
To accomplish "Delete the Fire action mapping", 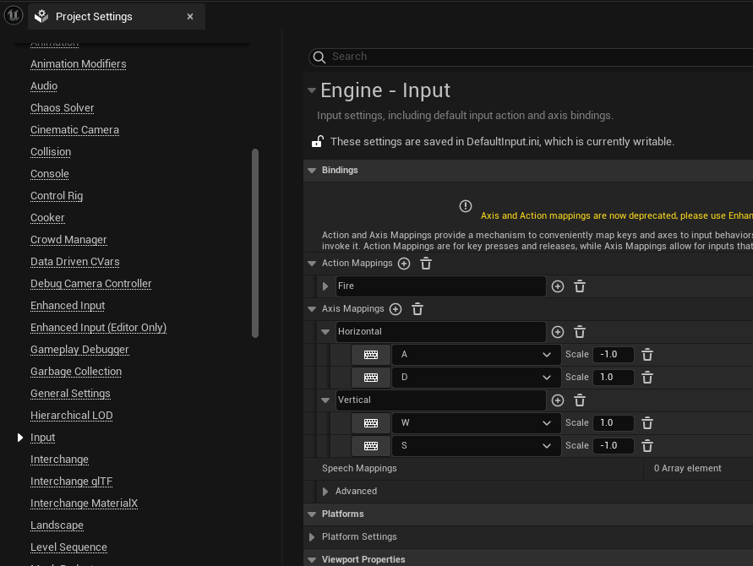I will pos(580,286).
